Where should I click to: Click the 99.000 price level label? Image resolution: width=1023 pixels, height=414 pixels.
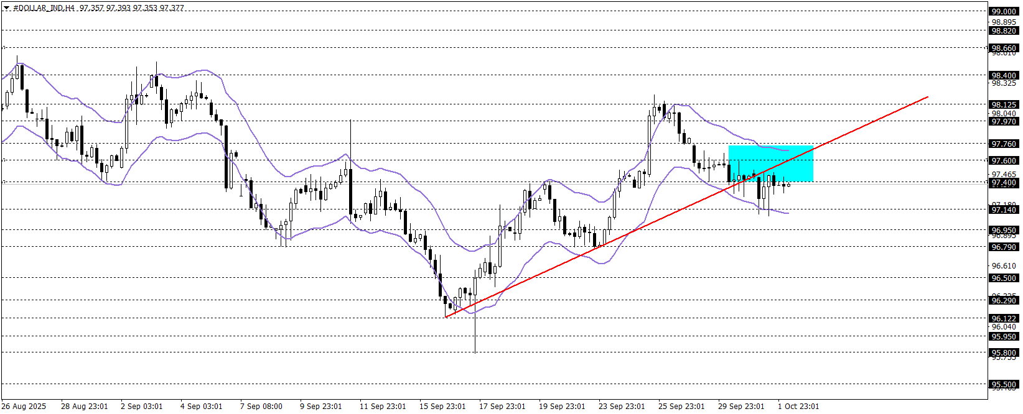[x=1003, y=11]
